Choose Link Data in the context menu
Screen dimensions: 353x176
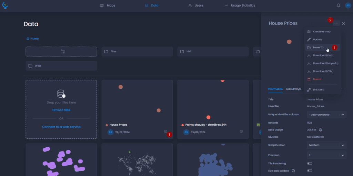pos(322,90)
